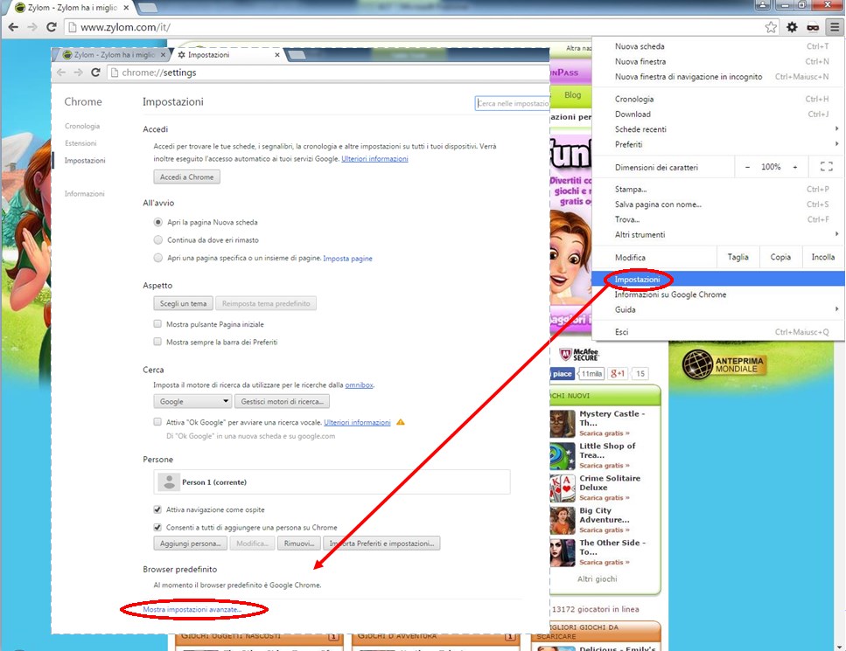Click the Google +1 button

(x=618, y=374)
